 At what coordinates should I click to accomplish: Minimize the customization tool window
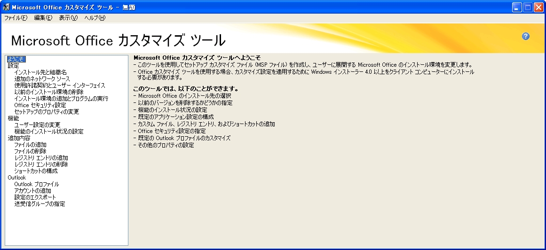[x=517, y=8]
